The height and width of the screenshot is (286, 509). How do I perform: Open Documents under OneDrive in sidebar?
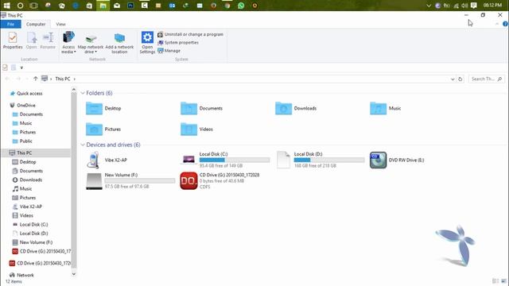click(x=28, y=114)
